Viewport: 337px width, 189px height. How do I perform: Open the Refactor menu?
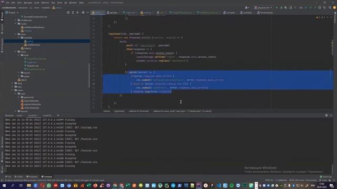point(45,3)
